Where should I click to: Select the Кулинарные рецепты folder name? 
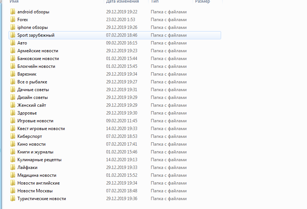click(39, 160)
